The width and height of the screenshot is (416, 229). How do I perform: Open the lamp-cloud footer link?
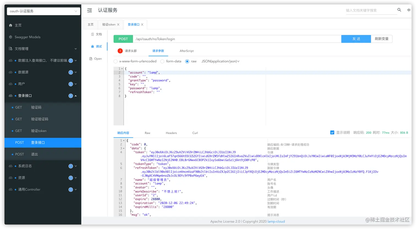point(276,221)
